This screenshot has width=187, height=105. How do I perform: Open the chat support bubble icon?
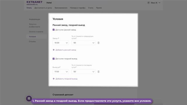click(x=29, y=99)
